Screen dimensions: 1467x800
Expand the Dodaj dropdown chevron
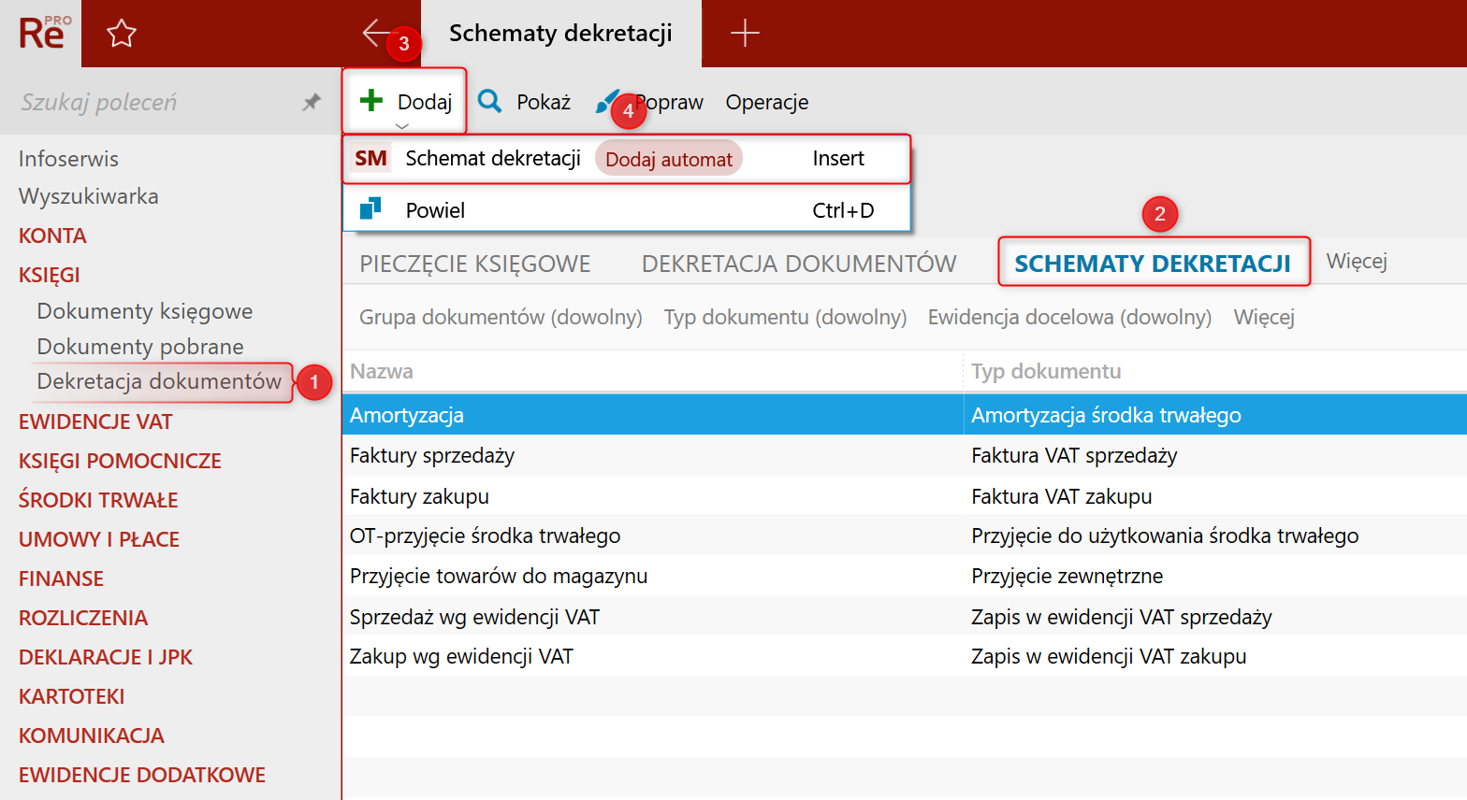pyautogui.click(x=402, y=126)
